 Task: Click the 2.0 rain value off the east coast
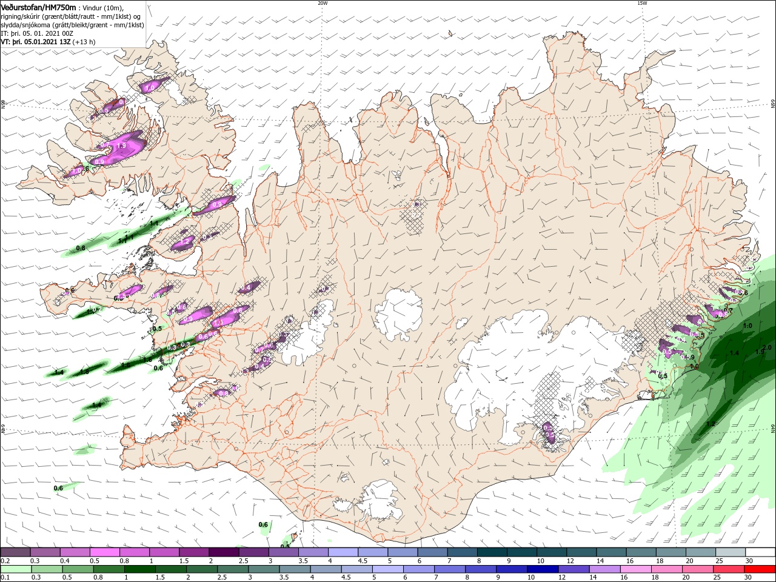click(x=767, y=347)
